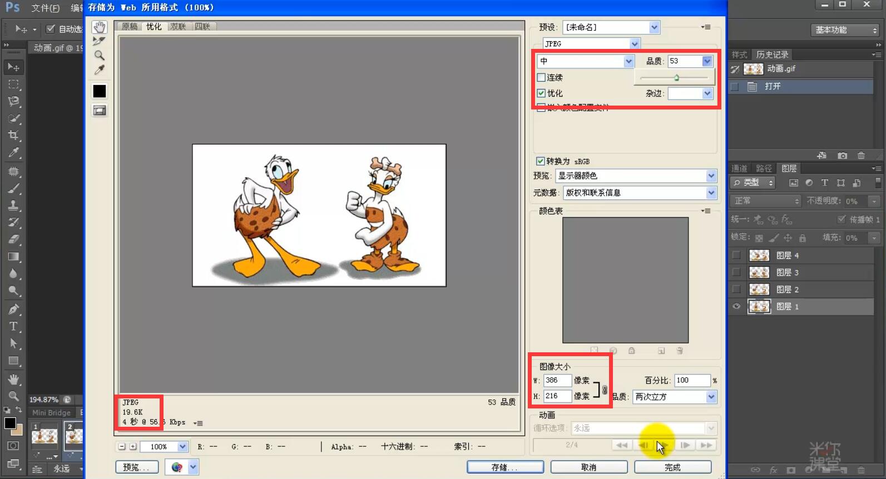This screenshot has height=479, width=886.
Task: Show the 图层 3 layer visibility box
Action: pos(736,272)
